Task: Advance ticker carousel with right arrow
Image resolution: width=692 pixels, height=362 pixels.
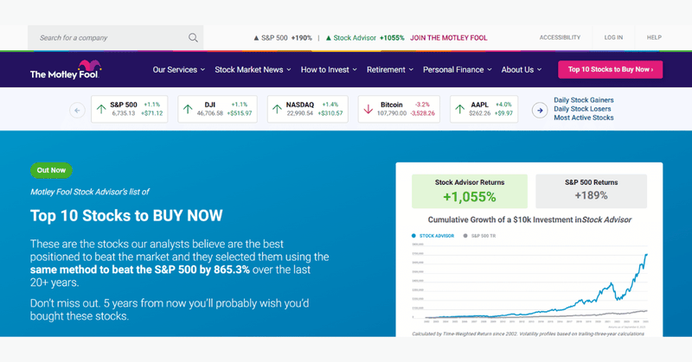Action: coord(539,111)
